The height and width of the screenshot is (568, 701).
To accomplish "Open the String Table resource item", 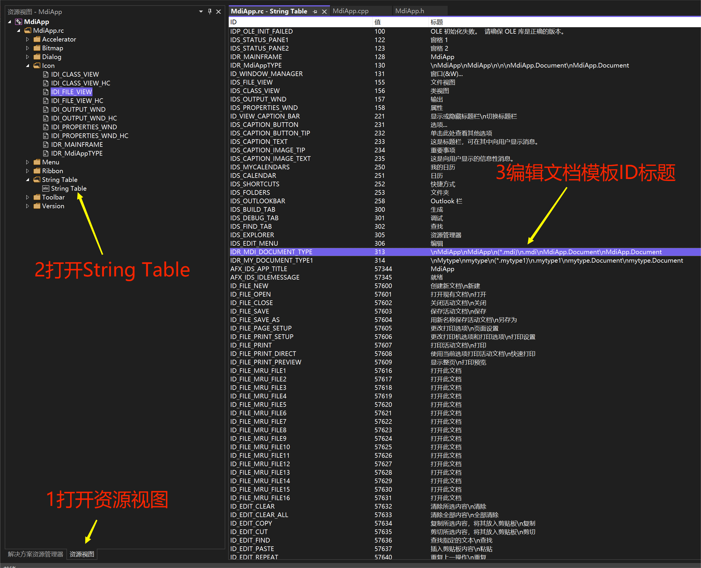I will pos(68,188).
